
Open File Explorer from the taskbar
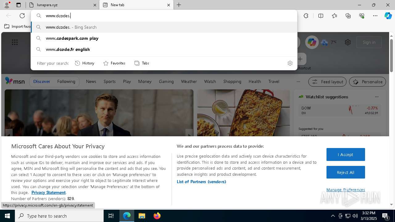point(142,216)
